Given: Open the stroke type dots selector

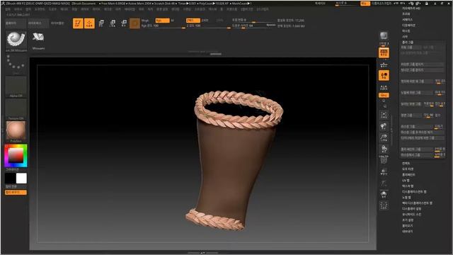Looking at the screenshot, I should click(x=16, y=64).
